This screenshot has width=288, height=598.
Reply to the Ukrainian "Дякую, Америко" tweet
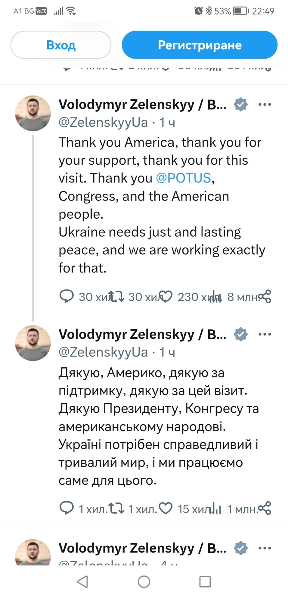click(67, 508)
